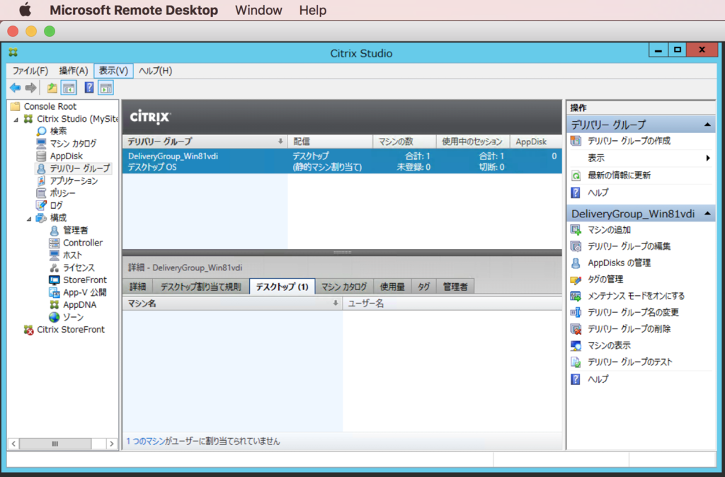Open the 表示(V) menu
The image size is (725, 477).
[113, 71]
